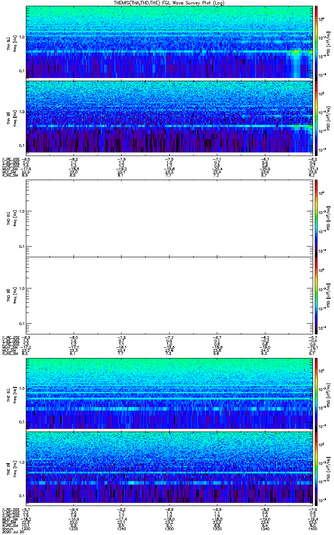Click the 1.0 Hz tick of THA B-perpendicular panel

tap(21, 37)
